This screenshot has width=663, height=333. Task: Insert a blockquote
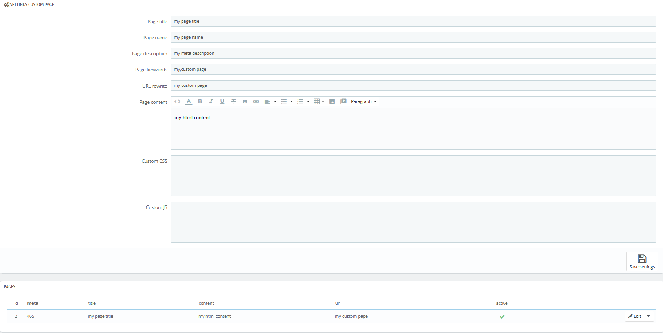pyautogui.click(x=245, y=101)
